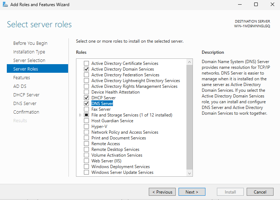Screen dimensions: 280x200
Task: Click the Next button
Action: (x=192, y=192)
